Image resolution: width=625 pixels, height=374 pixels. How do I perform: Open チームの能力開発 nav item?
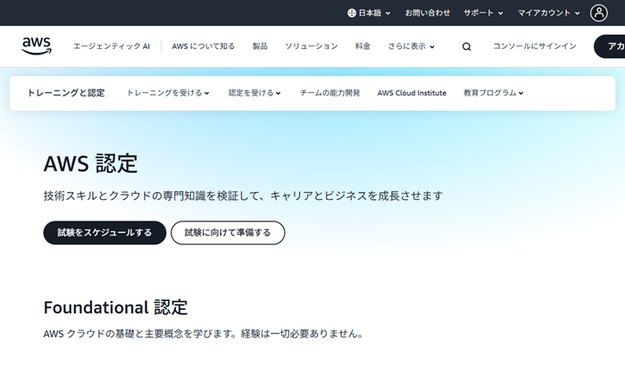(329, 93)
